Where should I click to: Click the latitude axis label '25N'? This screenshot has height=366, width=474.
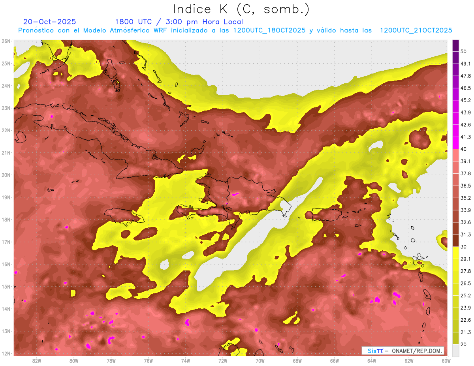coord(6,64)
